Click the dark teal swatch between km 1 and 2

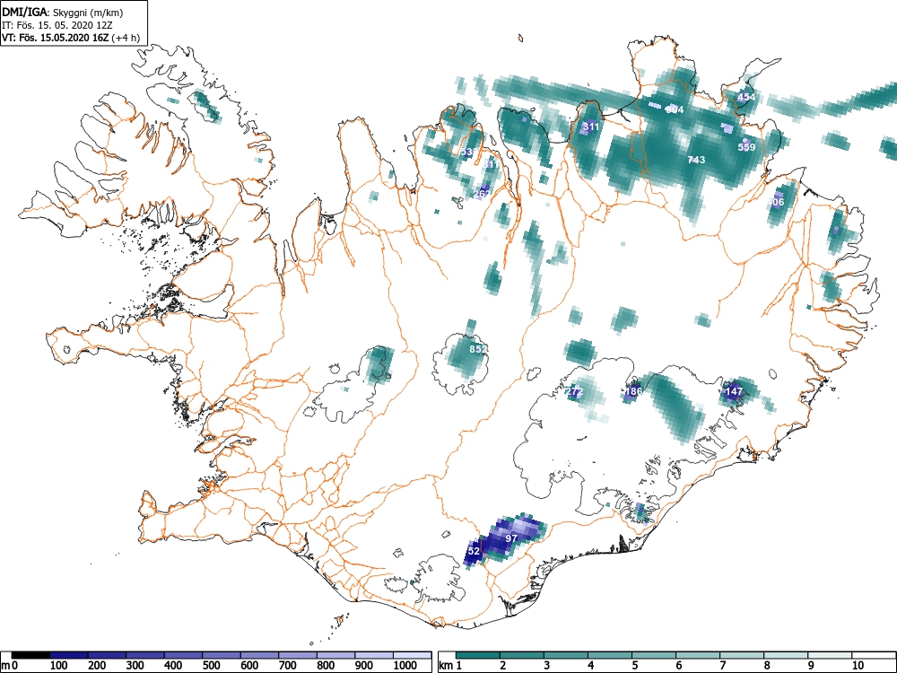click(x=478, y=655)
